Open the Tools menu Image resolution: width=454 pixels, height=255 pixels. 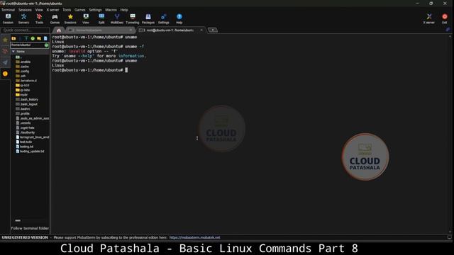pos(67,10)
